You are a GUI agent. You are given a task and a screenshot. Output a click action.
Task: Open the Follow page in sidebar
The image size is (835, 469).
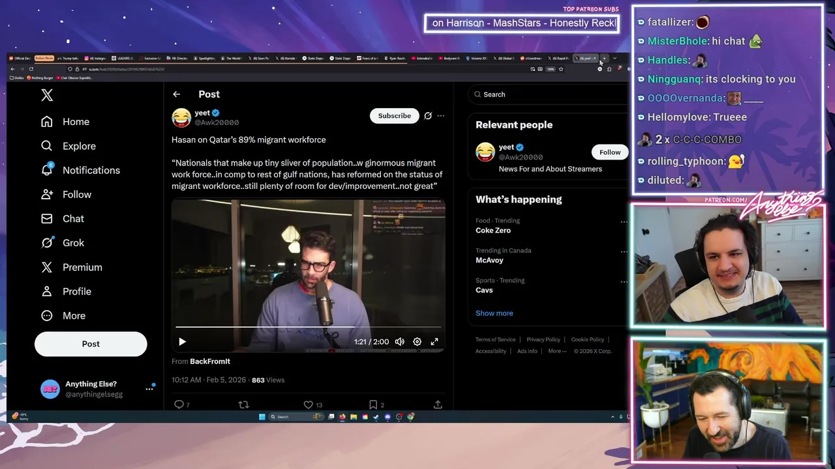pyautogui.click(x=66, y=194)
